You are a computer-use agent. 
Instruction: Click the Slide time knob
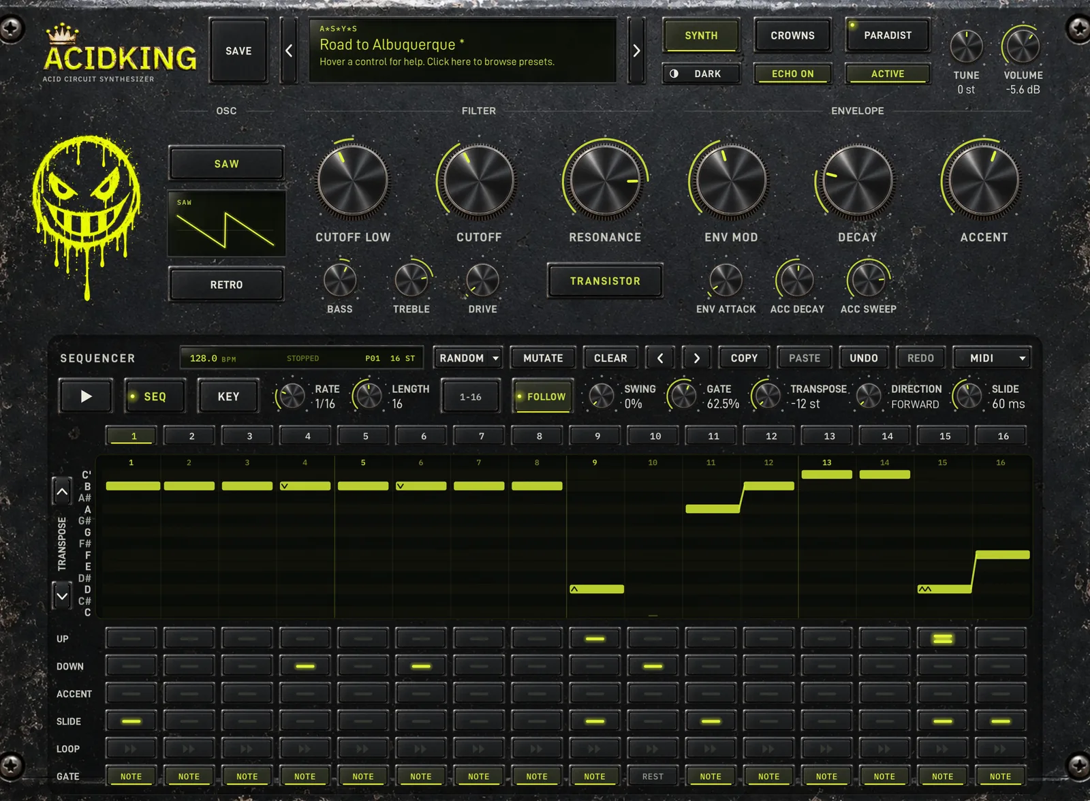[968, 396]
